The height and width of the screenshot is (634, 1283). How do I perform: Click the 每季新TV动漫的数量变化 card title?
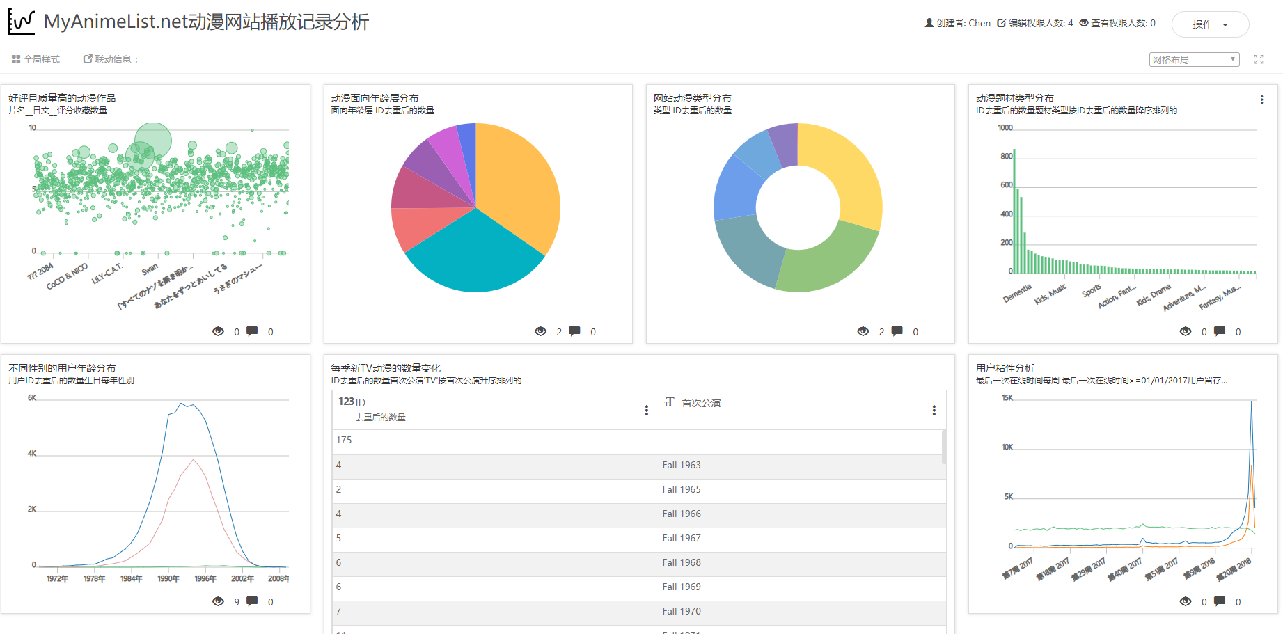click(x=386, y=368)
